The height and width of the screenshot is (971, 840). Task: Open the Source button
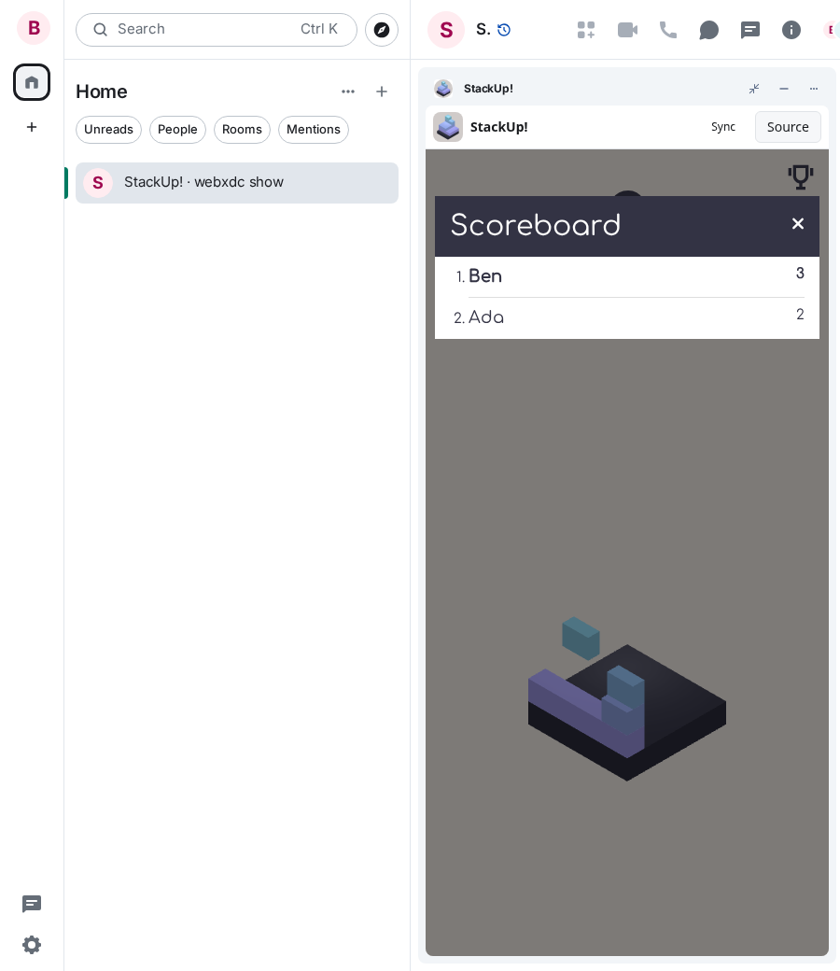click(x=788, y=127)
